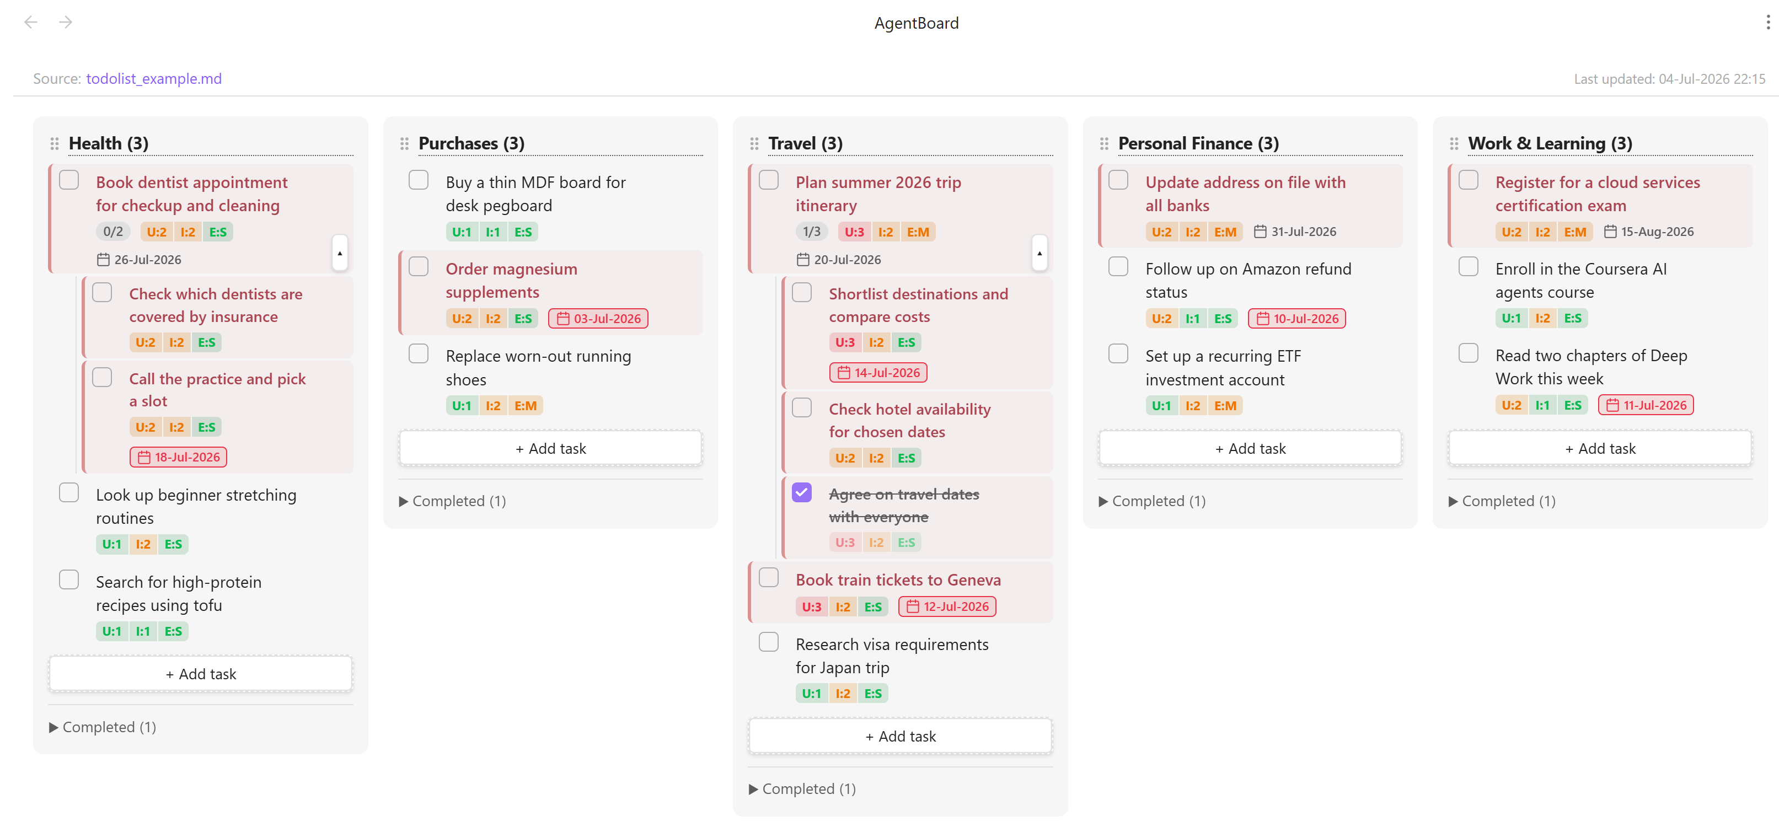Open the todolist_example.md source link

(x=153, y=79)
